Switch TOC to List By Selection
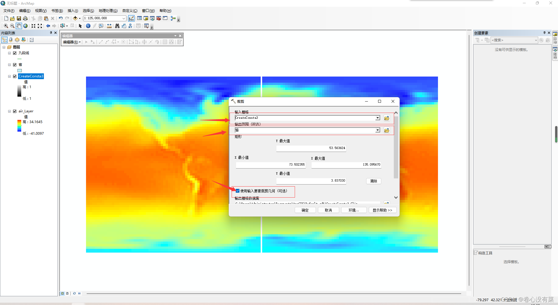 [x=24, y=40]
